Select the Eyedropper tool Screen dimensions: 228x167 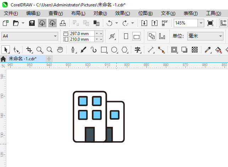[x=208, y=50]
